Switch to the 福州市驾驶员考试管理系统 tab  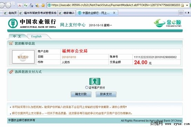coord(38,13)
